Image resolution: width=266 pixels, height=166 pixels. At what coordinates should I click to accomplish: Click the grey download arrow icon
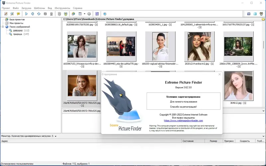59,14
